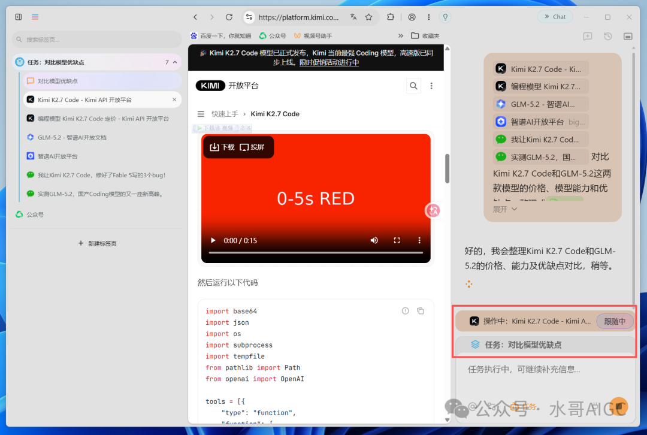Go back with the browser back arrow
This screenshot has height=435, width=647.
(x=195, y=17)
